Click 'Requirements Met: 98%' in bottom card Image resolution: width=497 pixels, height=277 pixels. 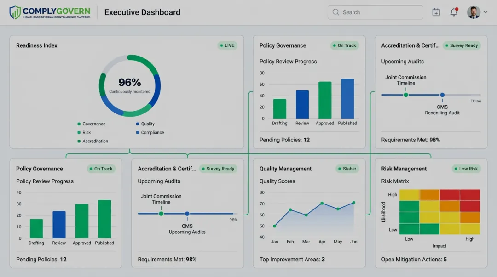[x=167, y=259]
